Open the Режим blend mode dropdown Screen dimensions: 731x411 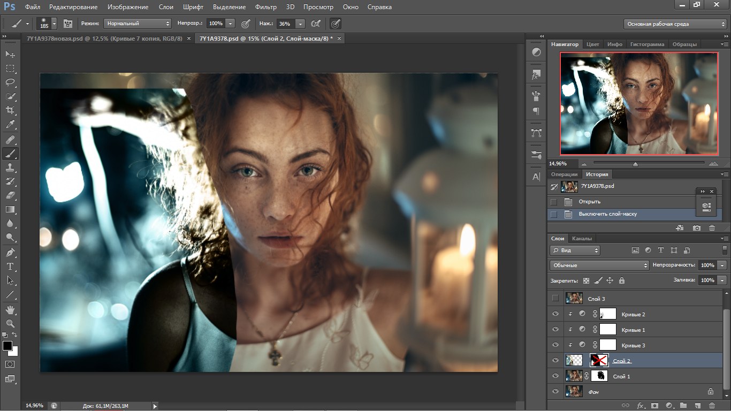click(x=138, y=24)
